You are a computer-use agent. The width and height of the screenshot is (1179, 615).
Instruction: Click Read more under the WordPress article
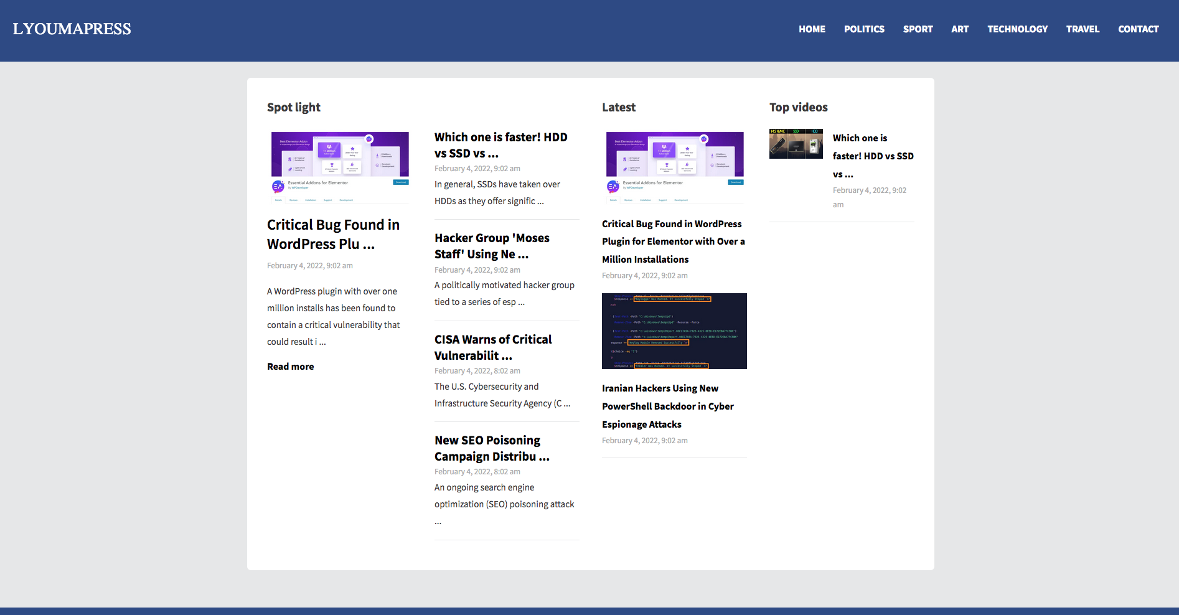pyautogui.click(x=291, y=367)
